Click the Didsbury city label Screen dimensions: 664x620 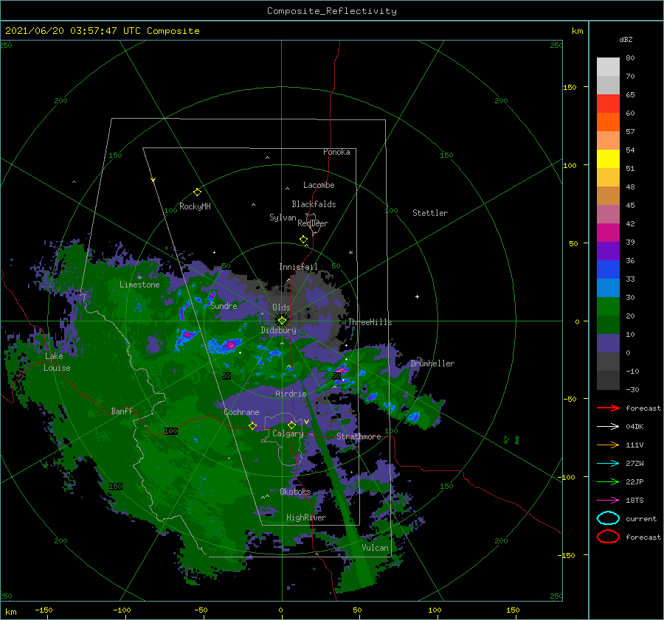pyautogui.click(x=278, y=330)
